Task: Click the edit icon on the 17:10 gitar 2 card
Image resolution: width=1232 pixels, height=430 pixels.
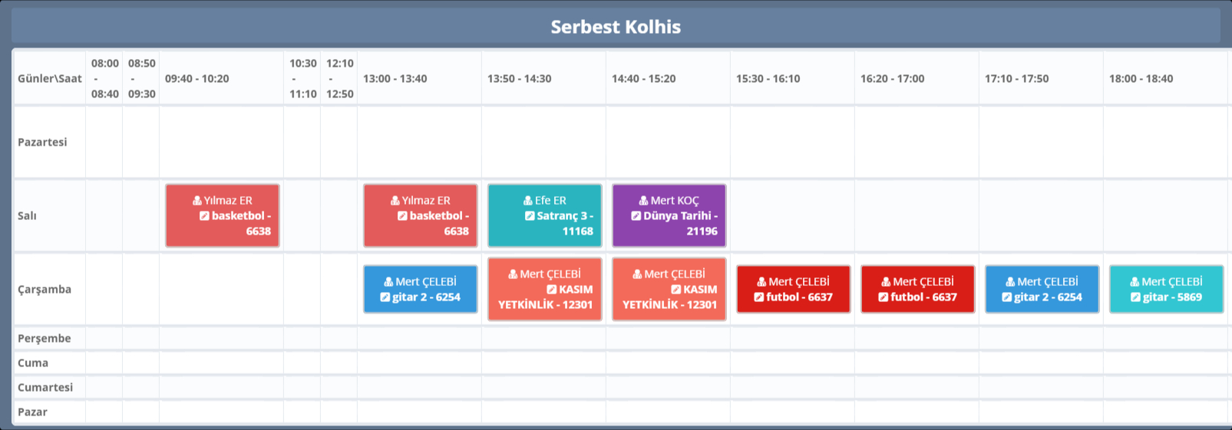Action: click(1006, 297)
